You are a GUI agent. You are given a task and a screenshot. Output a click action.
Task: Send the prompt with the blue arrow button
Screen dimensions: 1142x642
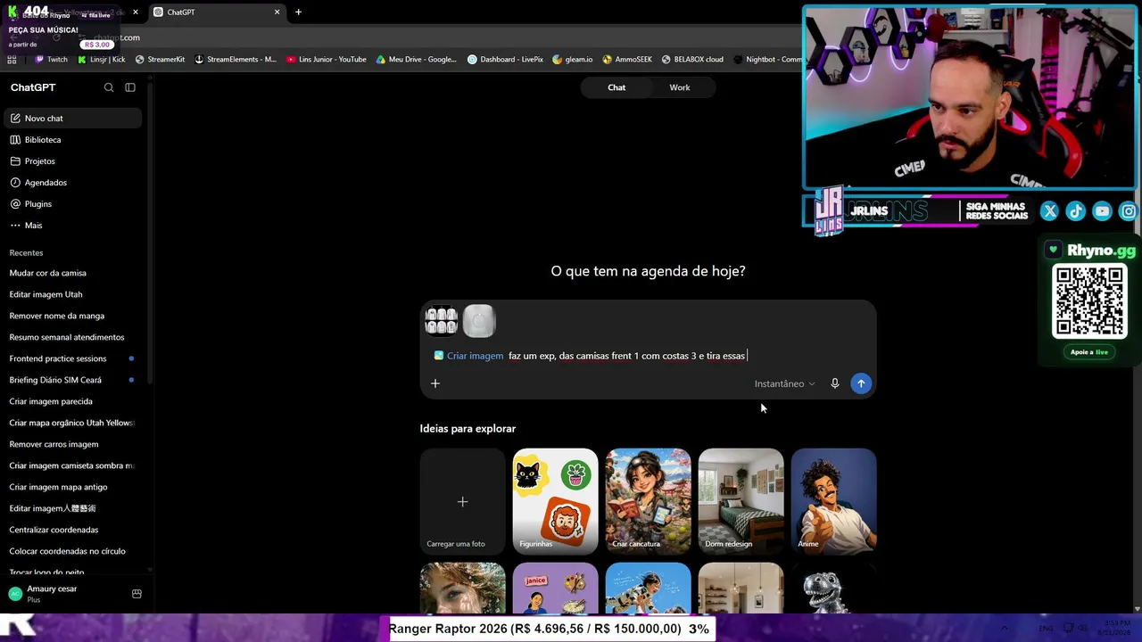tap(861, 383)
